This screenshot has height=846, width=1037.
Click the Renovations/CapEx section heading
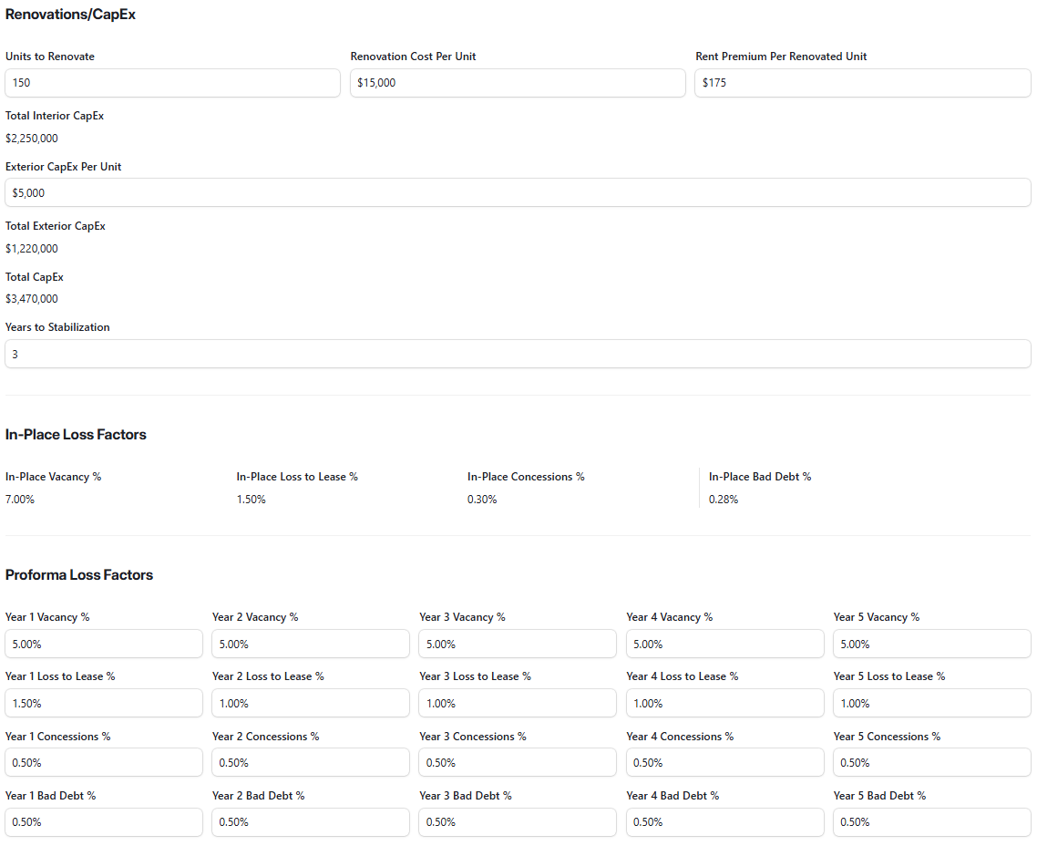coord(70,14)
